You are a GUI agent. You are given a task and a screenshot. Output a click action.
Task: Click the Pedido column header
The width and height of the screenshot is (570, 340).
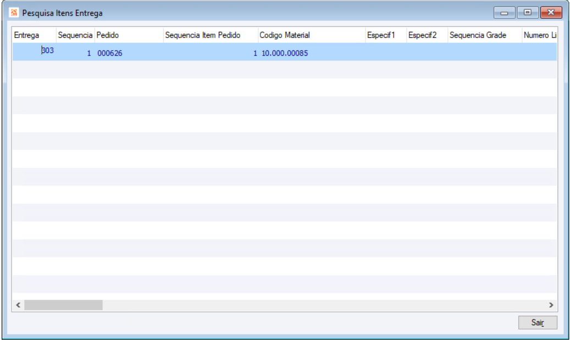tap(129, 35)
